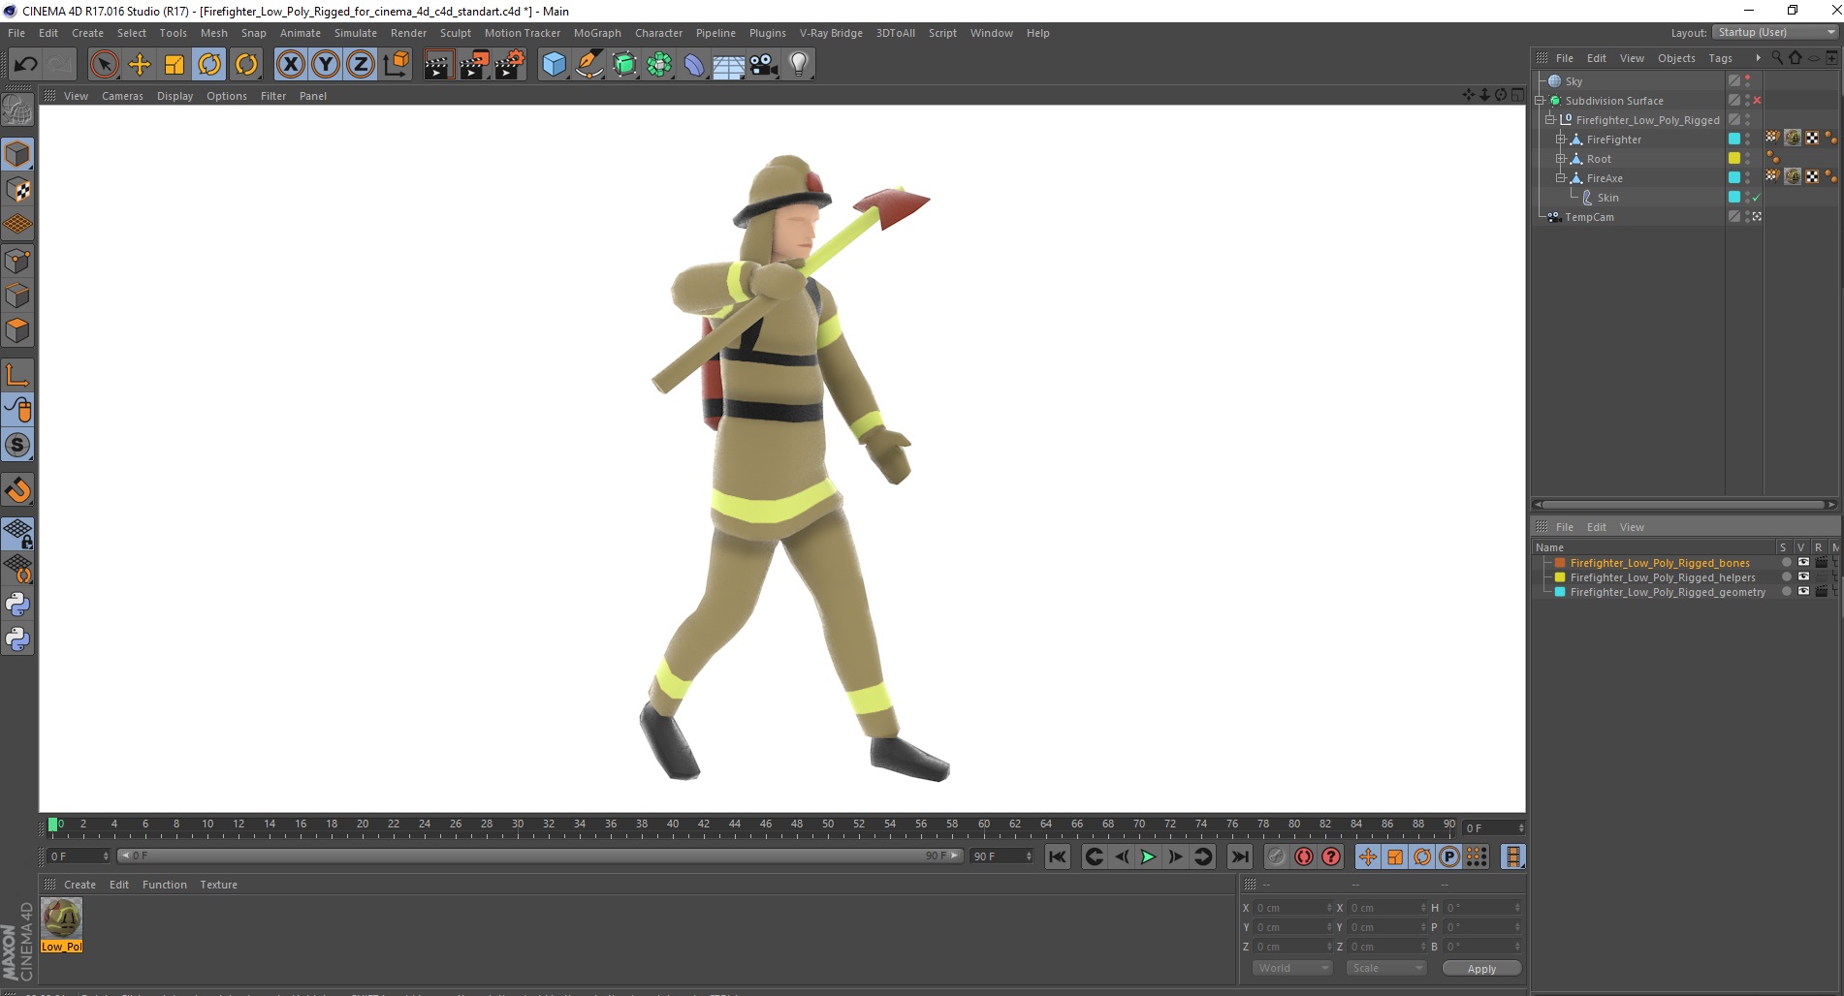Switch to Polygons mode icon

[x=17, y=330]
